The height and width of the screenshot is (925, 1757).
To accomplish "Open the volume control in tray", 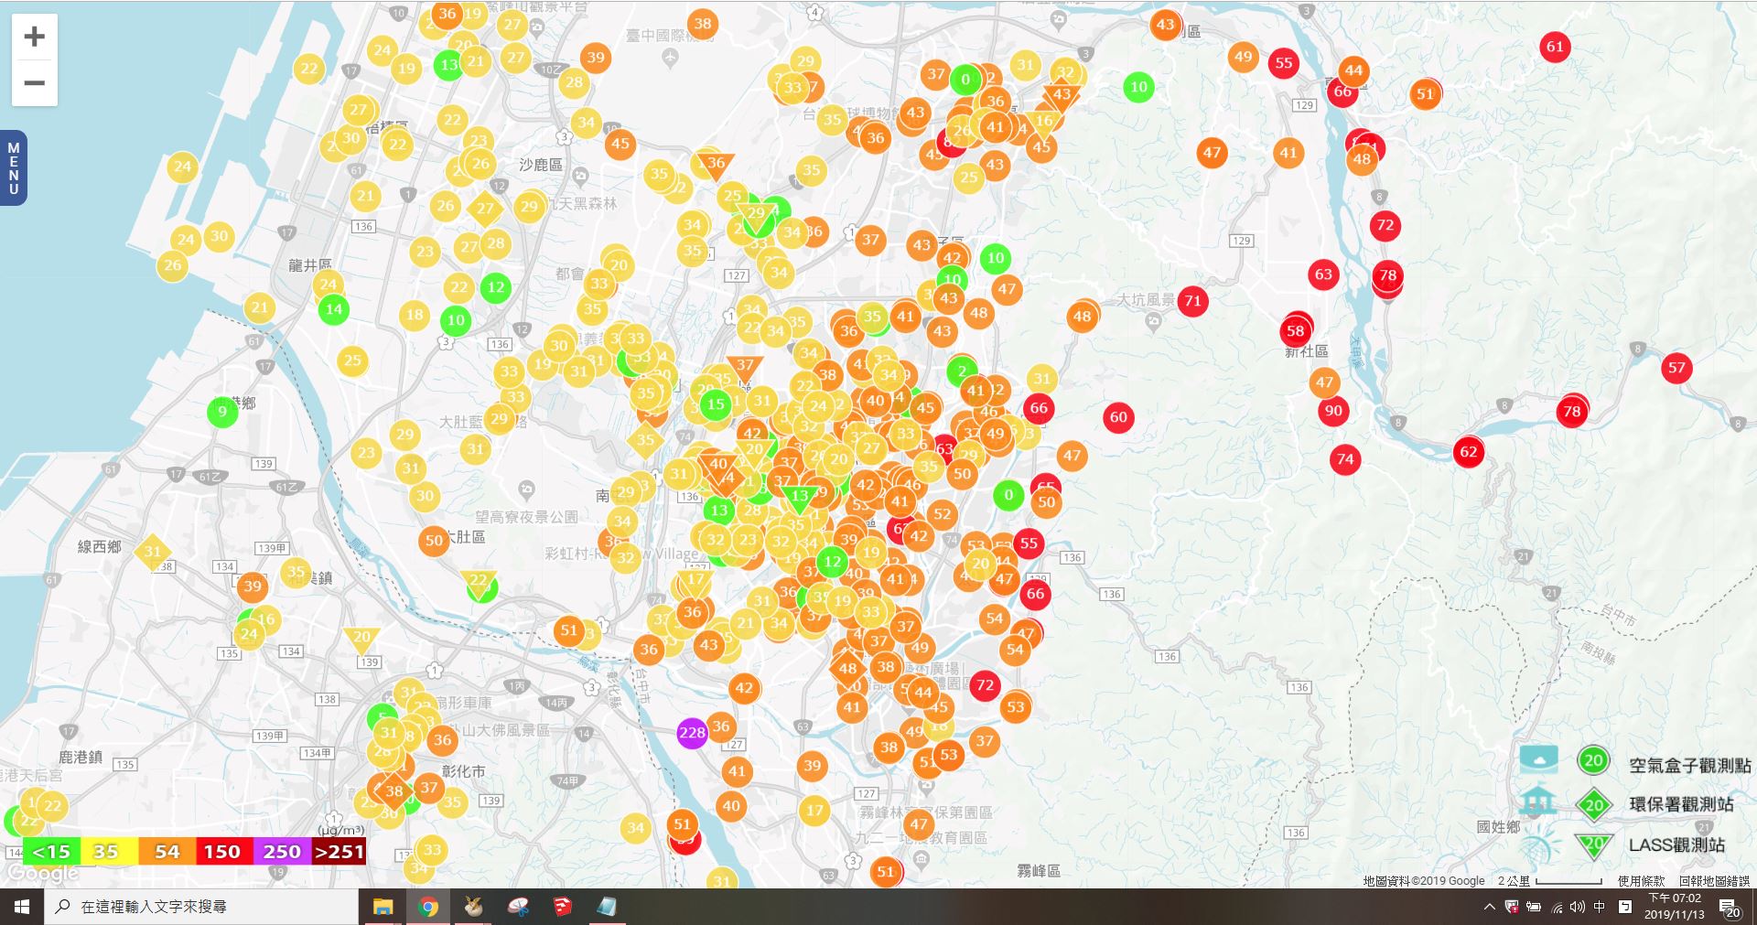I will coord(1577,907).
